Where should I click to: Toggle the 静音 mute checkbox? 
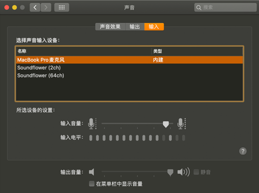pyautogui.click(x=196, y=172)
